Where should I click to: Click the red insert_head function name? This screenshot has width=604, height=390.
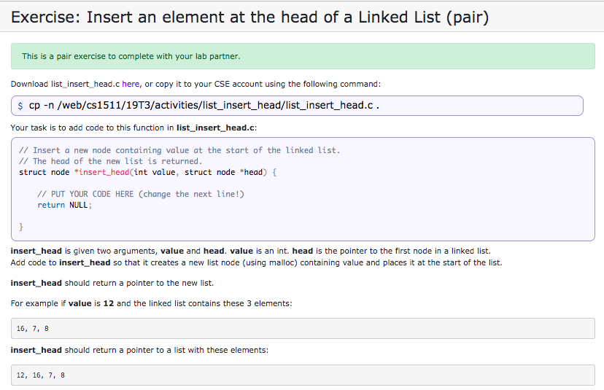[x=104, y=172]
